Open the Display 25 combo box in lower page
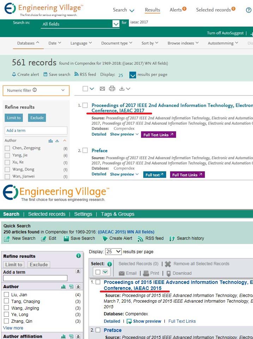The height and width of the screenshot is (339, 253). 113,252
